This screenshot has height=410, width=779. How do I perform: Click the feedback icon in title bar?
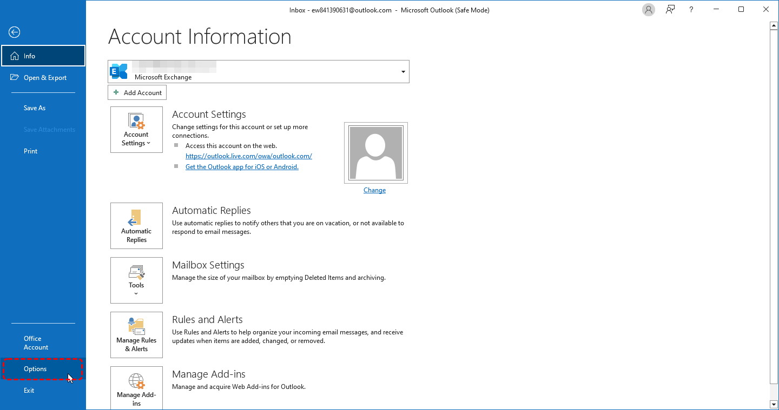670,10
